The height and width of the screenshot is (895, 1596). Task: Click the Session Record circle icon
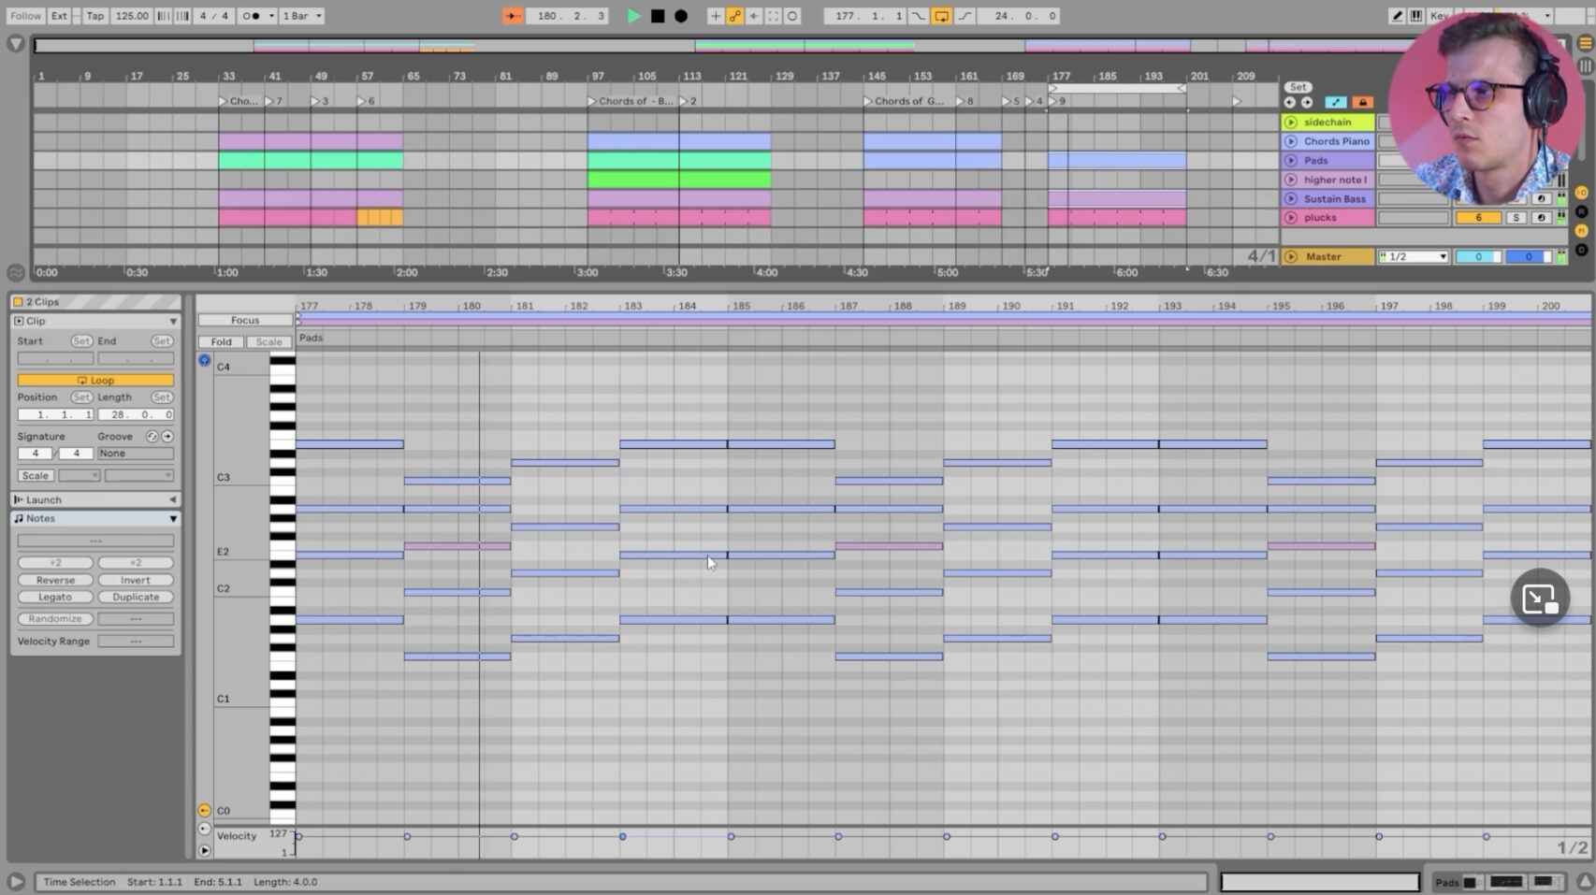point(792,16)
